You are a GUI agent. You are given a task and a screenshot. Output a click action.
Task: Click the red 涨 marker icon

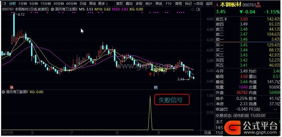[12, 87]
